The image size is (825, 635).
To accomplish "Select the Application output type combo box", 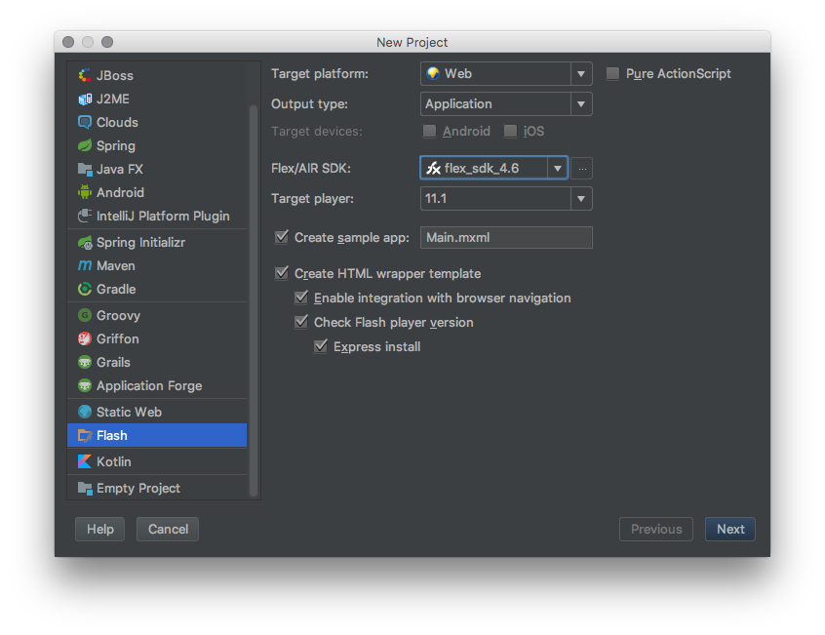I will coord(506,104).
